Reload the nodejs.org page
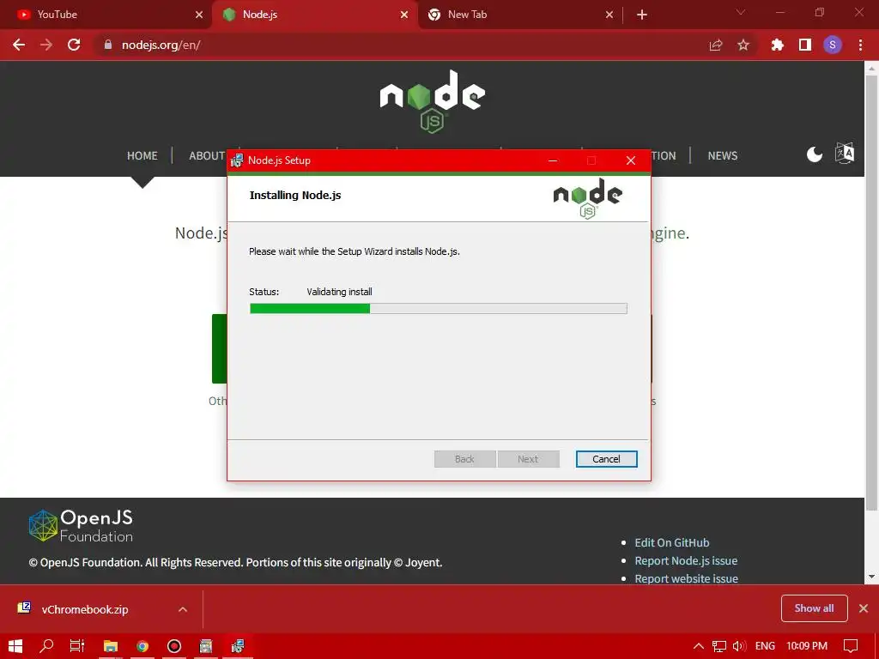Viewport: 879px width, 659px height. coord(74,45)
